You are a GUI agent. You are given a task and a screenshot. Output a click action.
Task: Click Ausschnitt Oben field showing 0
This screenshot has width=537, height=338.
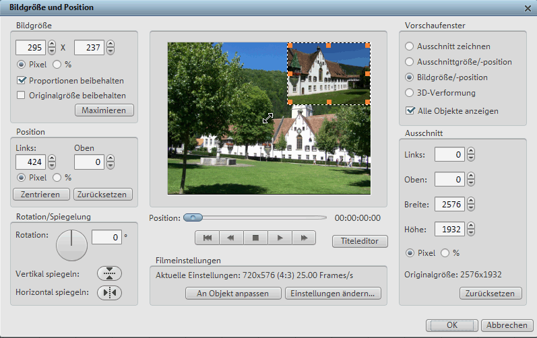(x=449, y=179)
